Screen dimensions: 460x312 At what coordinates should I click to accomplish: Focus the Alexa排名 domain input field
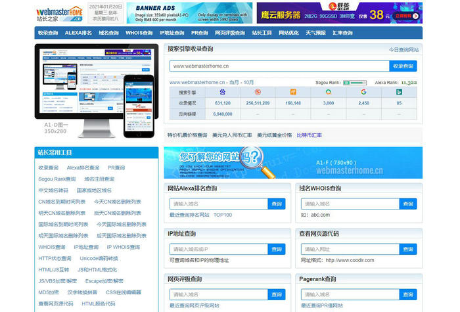click(x=219, y=204)
